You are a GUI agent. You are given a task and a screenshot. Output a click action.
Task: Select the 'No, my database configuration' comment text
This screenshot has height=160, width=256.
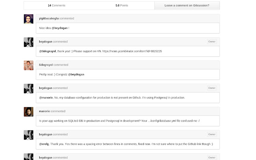120,98
